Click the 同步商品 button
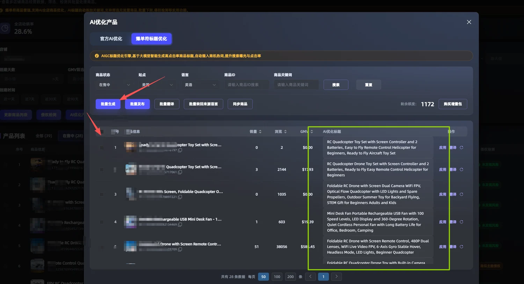Image resolution: width=524 pixels, height=284 pixels. (x=240, y=104)
